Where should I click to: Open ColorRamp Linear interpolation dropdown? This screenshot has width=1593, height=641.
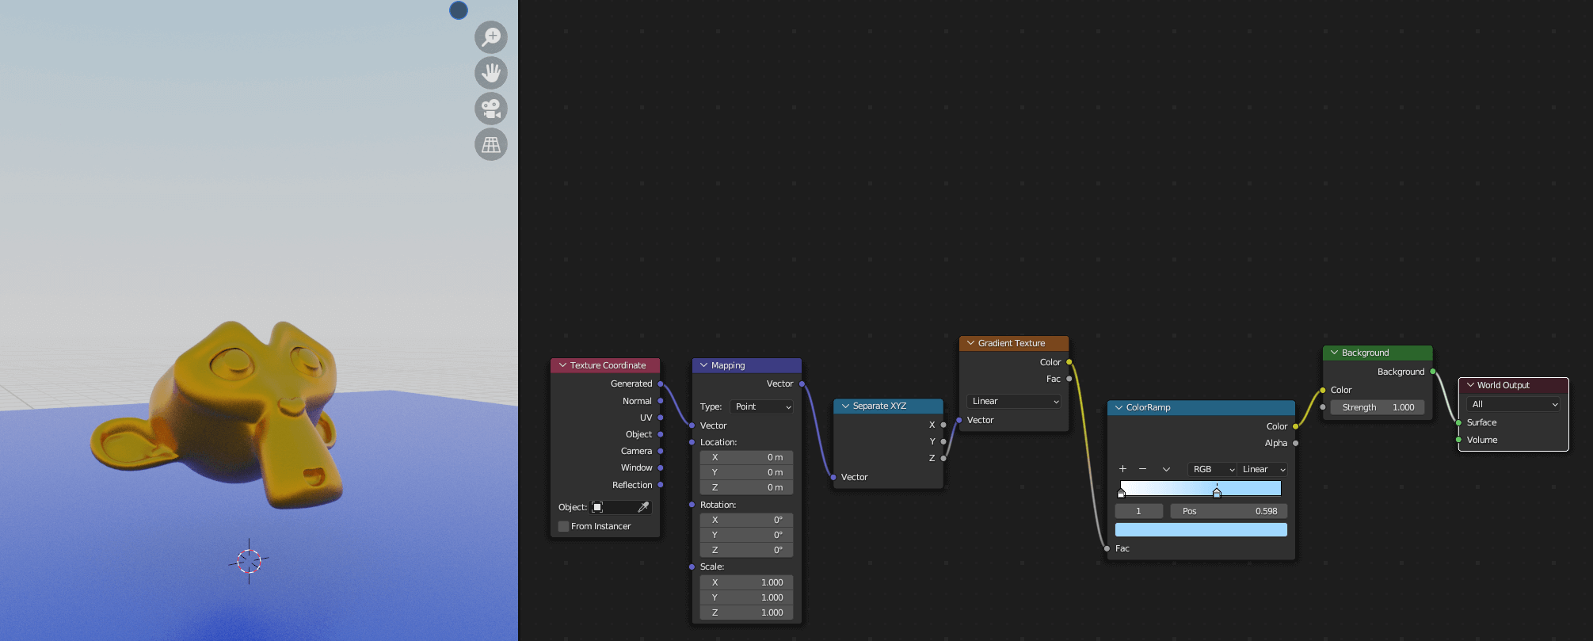tap(1263, 469)
